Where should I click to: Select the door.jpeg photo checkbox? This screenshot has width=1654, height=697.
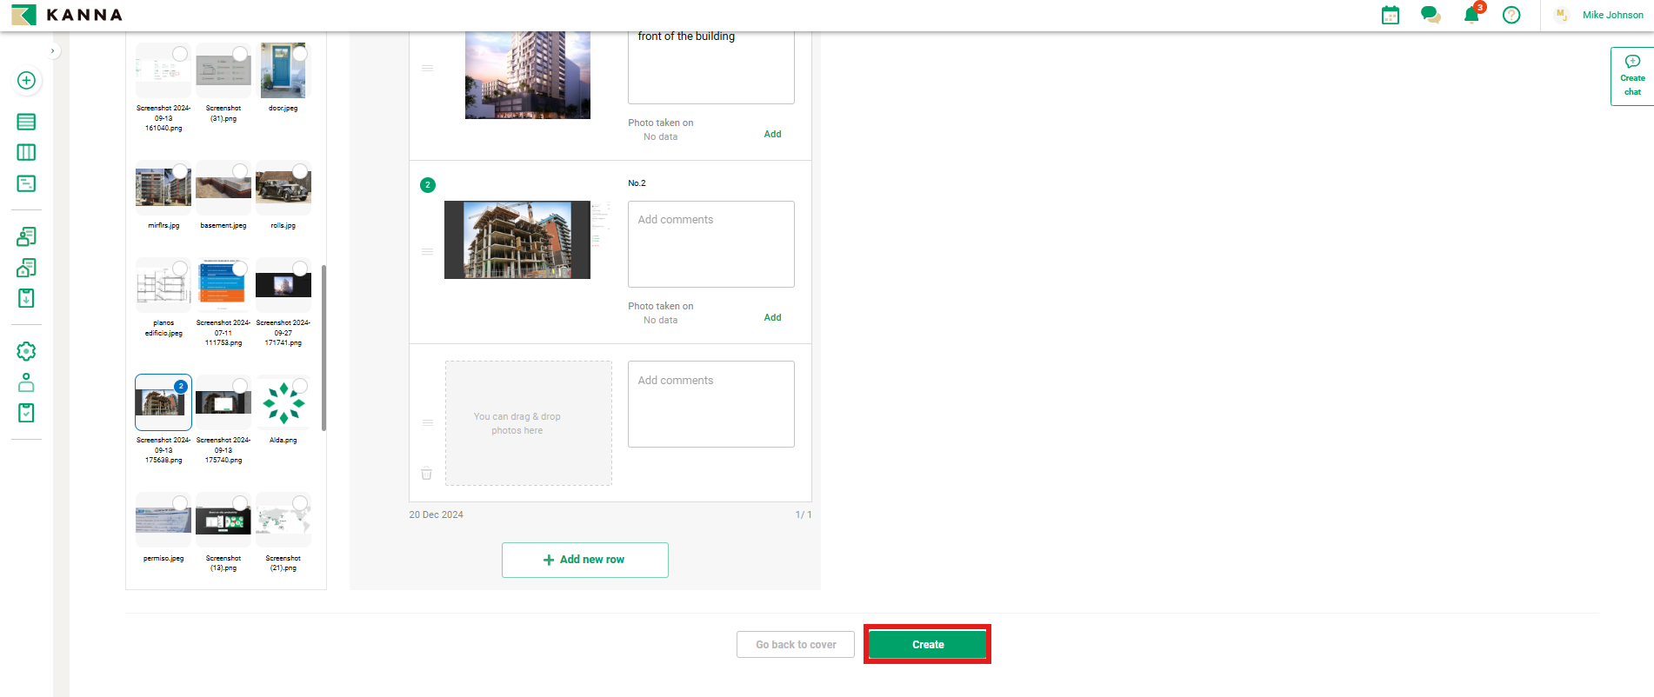point(300,54)
